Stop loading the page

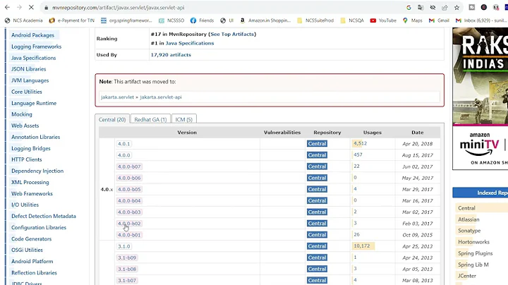pos(31,8)
